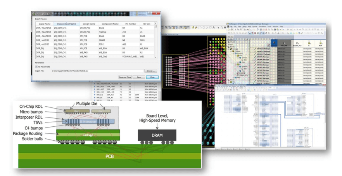Toggle the No Power Nets checkbox
This screenshot has height=176, width=342.
click(37, 66)
